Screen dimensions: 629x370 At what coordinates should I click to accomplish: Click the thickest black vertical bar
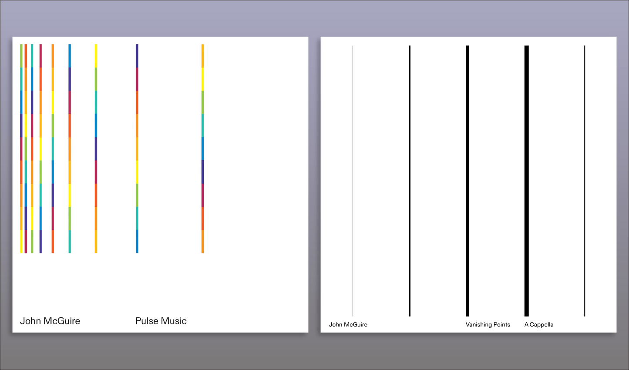pyautogui.click(x=526, y=181)
